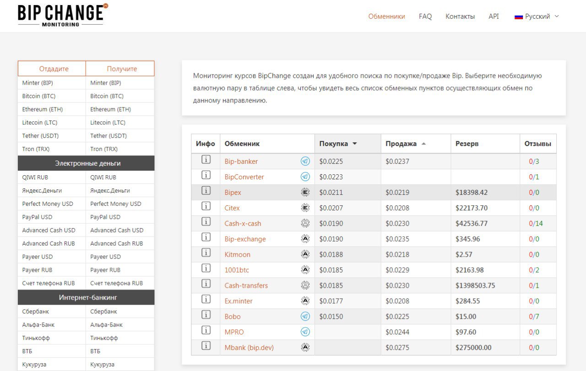Select the Получите column tab
Image resolution: width=586 pixels, height=371 pixels.
120,69
